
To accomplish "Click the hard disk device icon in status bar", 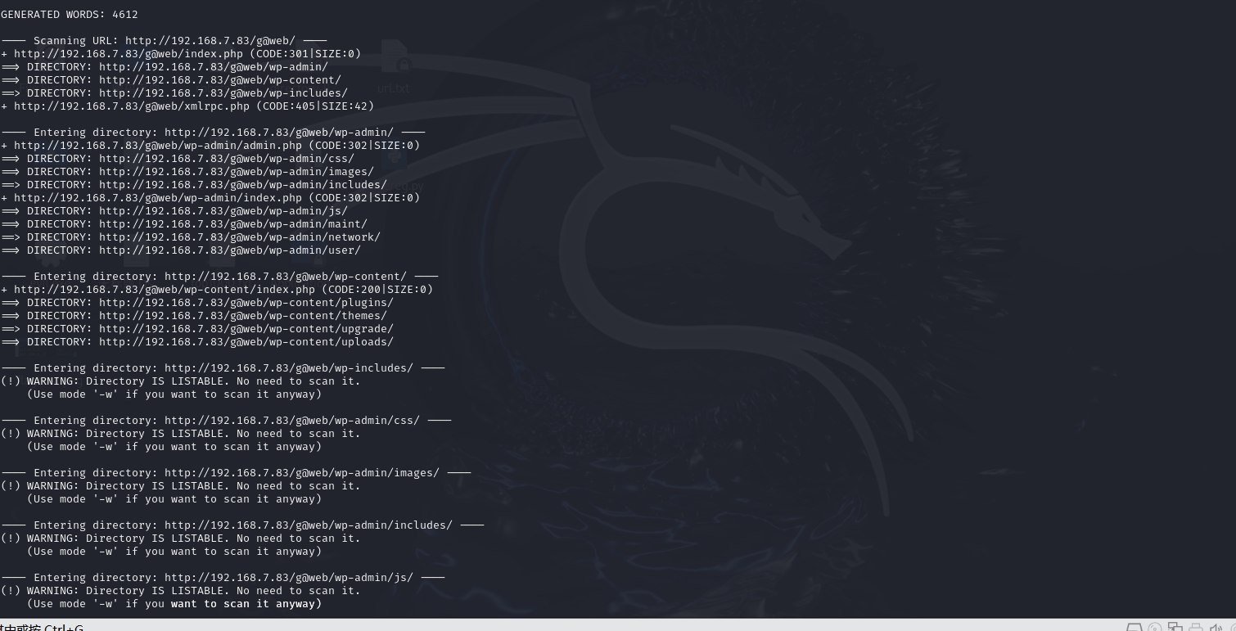I will click(1134, 626).
